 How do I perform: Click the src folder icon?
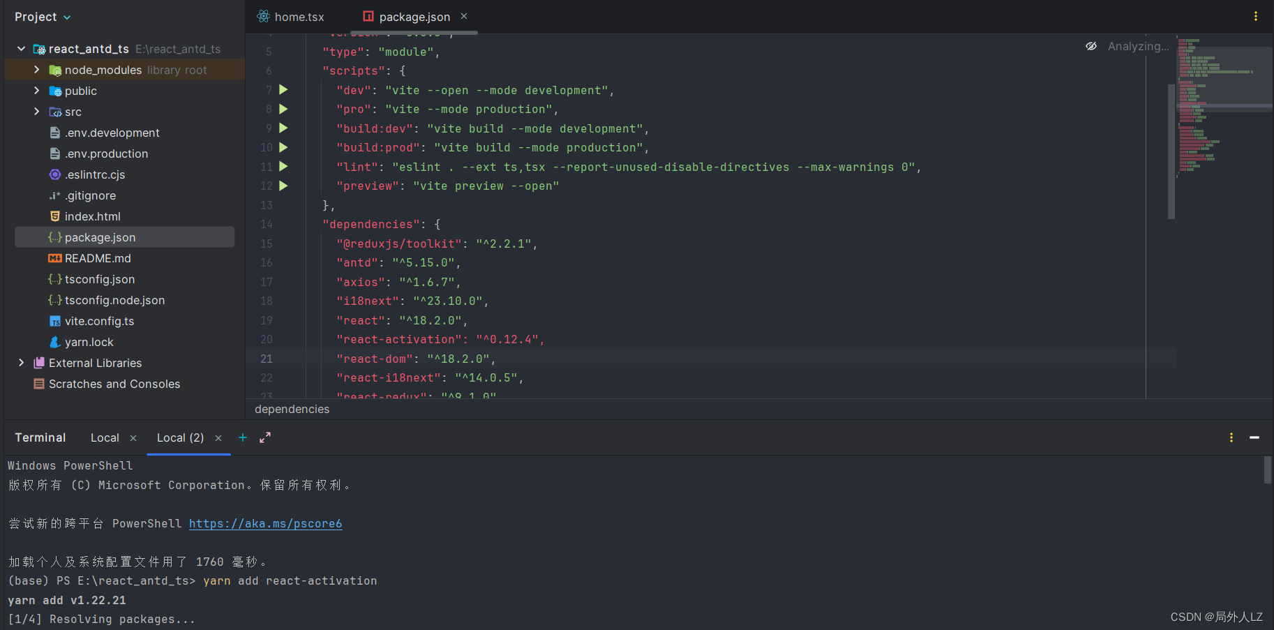[x=55, y=112]
